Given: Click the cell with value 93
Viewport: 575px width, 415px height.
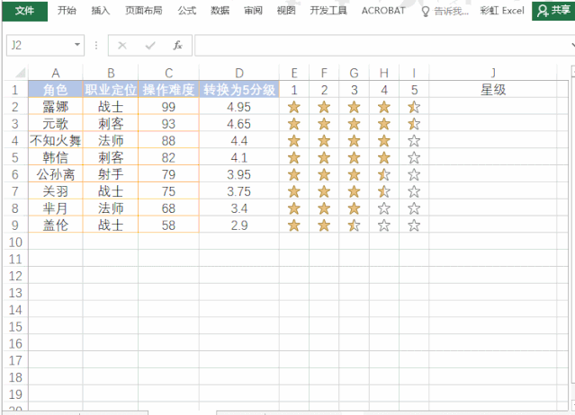Looking at the screenshot, I should pyautogui.click(x=168, y=124).
